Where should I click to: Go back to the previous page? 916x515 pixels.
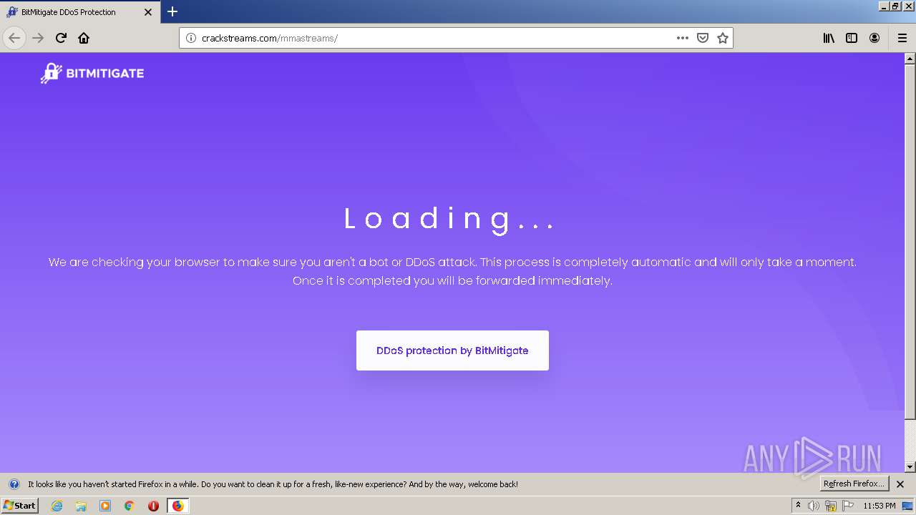pyautogui.click(x=14, y=38)
